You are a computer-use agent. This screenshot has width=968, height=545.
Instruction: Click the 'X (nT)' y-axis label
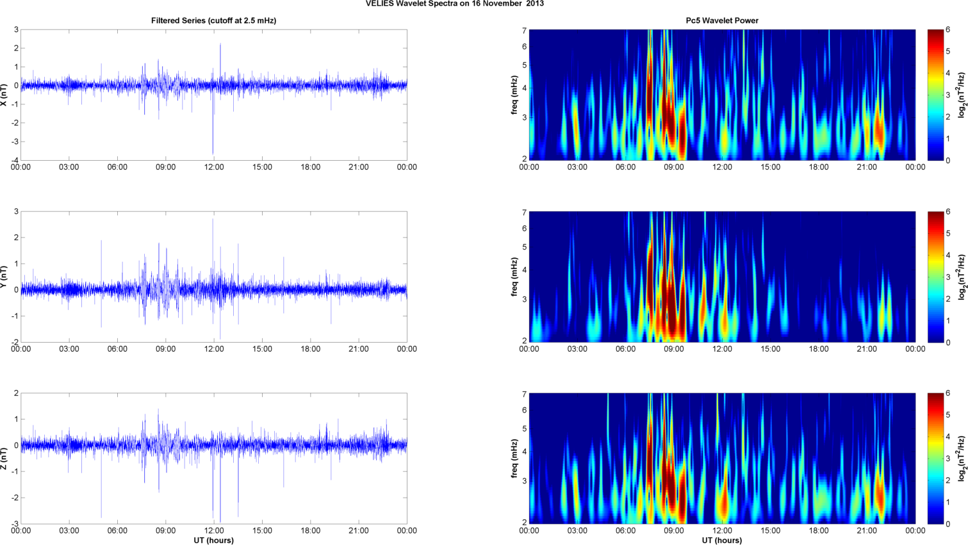(4, 95)
